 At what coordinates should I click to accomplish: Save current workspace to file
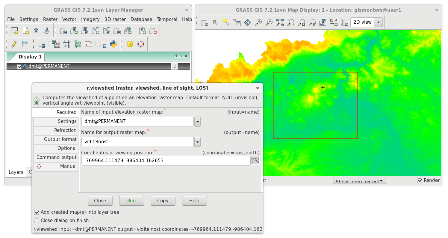(x=47, y=30)
